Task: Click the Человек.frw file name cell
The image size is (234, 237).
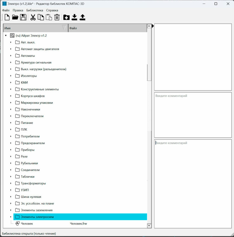Action: [78, 223]
